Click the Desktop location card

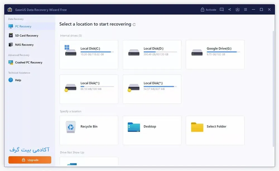pos(152,130)
